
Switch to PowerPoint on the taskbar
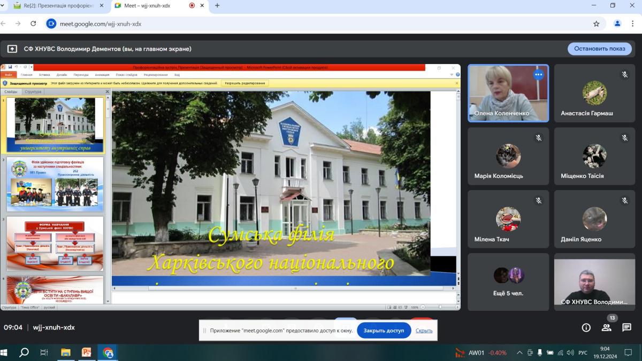86,352
